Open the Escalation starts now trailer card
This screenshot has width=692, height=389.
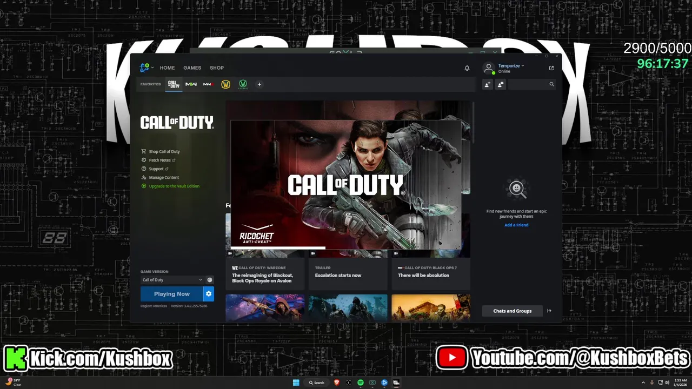[x=348, y=274]
